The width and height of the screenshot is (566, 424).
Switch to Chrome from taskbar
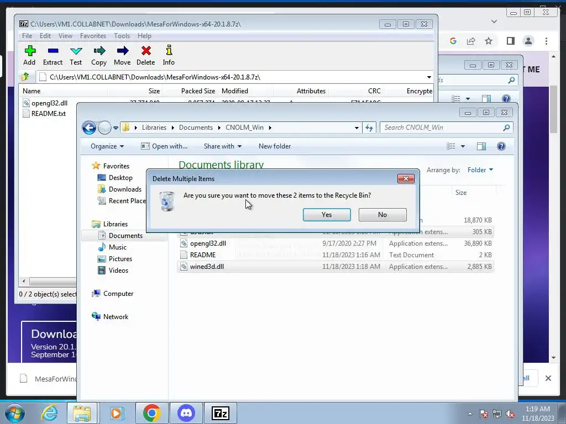click(x=151, y=413)
